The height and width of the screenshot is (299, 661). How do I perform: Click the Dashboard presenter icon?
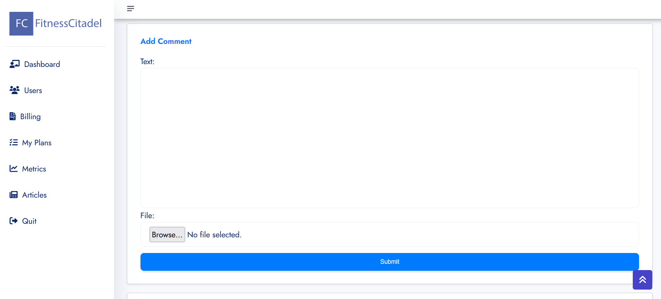[x=15, y=64]
